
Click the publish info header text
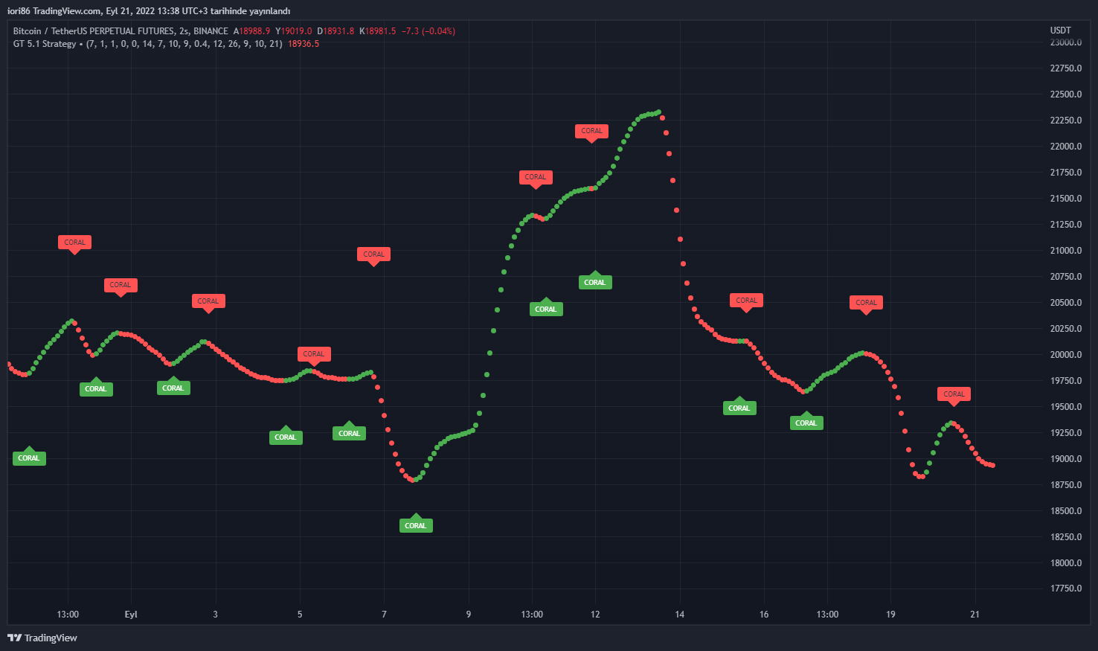149,11
